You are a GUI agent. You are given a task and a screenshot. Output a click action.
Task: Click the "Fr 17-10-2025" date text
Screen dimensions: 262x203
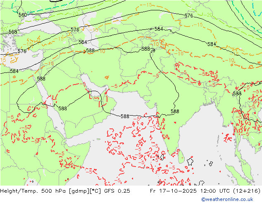[173, 191]
